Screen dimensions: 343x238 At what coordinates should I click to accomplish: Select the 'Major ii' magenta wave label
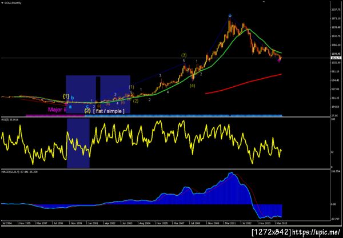57,110
